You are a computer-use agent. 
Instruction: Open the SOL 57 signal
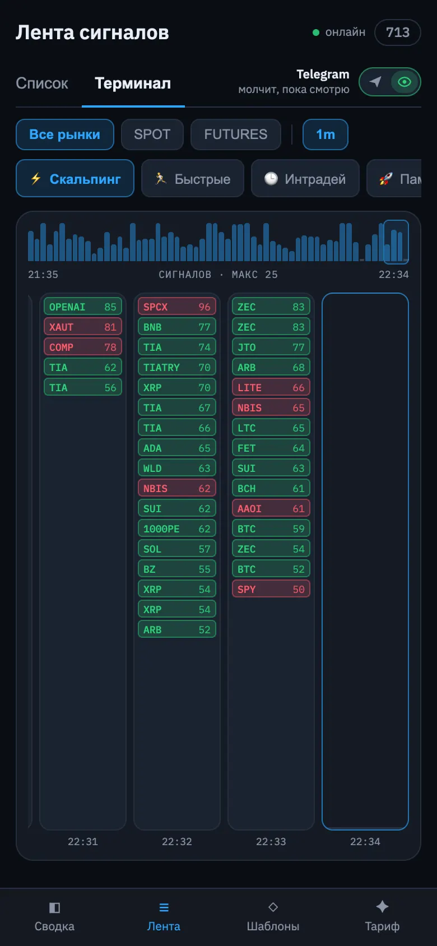point(177,549)
